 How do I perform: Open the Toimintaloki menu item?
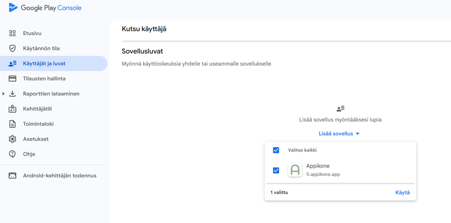coord(38,124)
